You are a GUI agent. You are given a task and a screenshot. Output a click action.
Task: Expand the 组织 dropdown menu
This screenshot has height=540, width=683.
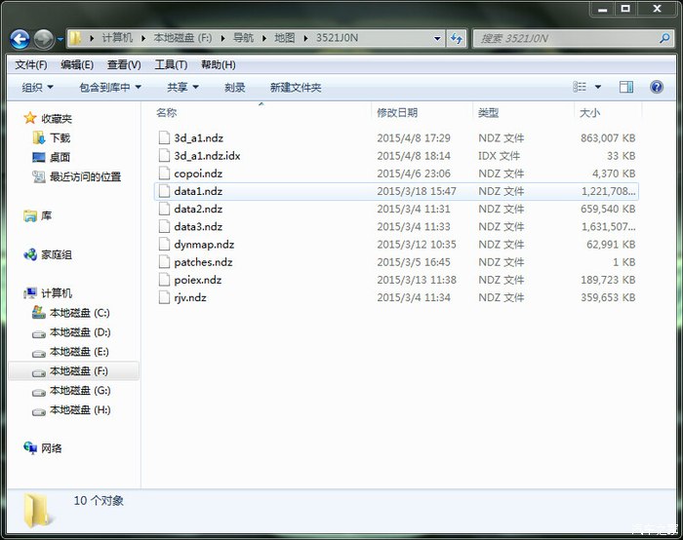tap(37, 87)
